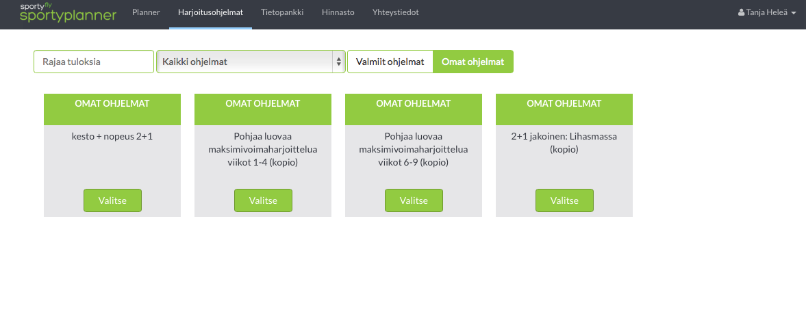Click the Omat ohjelmat header of the first card

(112, 104)
